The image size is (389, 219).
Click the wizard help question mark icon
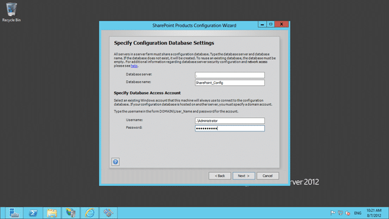[115, 162]
